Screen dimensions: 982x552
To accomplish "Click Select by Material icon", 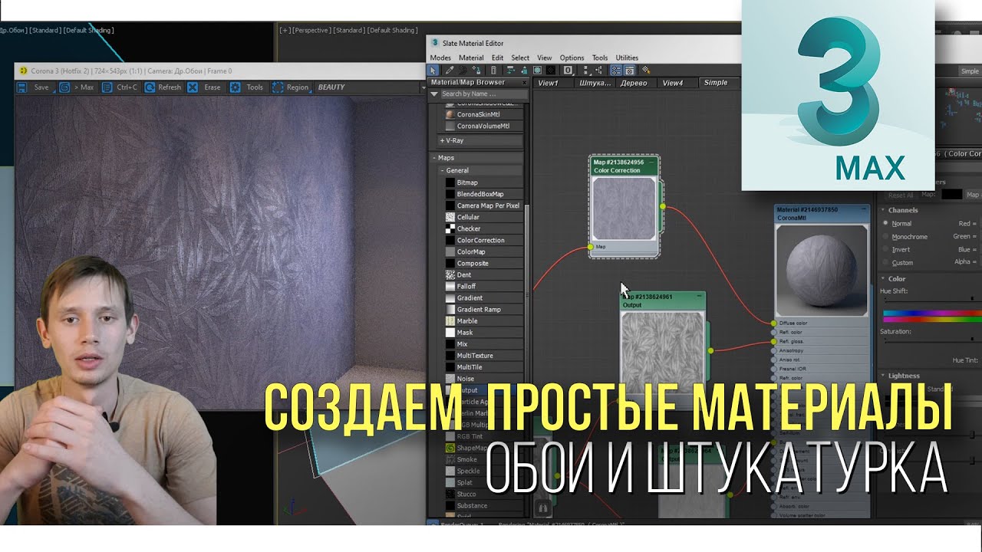I will [646, 71].
